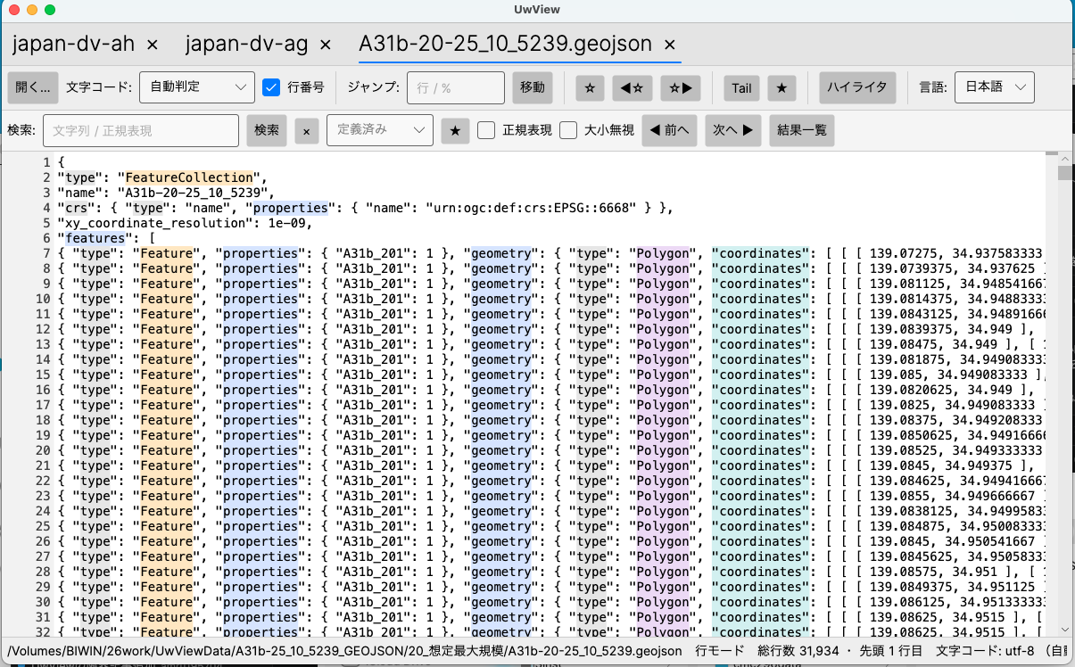Clear search with the × button
This screenshot has height=667, width=1075.
coord(306,130)
